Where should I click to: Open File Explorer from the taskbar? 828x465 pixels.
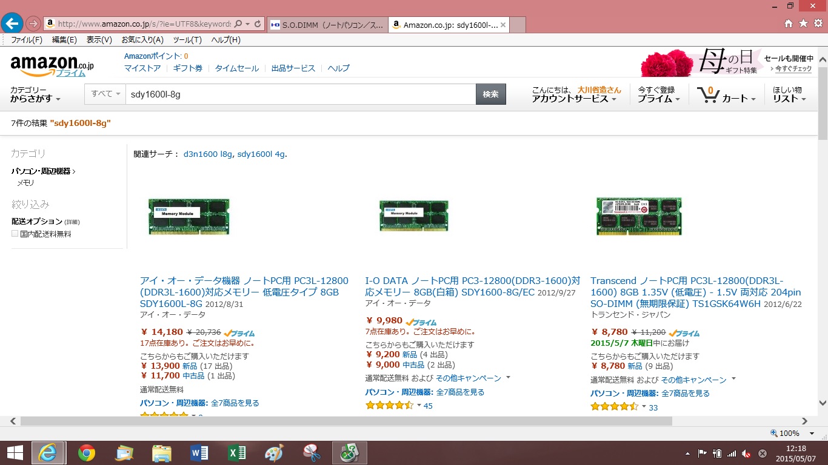[162, 453]
